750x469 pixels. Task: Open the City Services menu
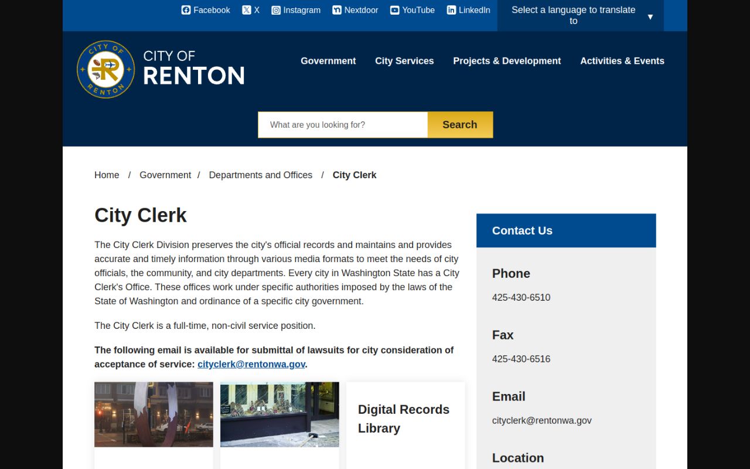click(x=404, y=61)
